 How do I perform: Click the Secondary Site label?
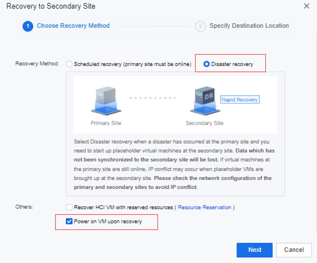pos(205,123)
